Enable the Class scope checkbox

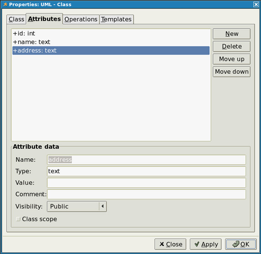pos(18,219)
